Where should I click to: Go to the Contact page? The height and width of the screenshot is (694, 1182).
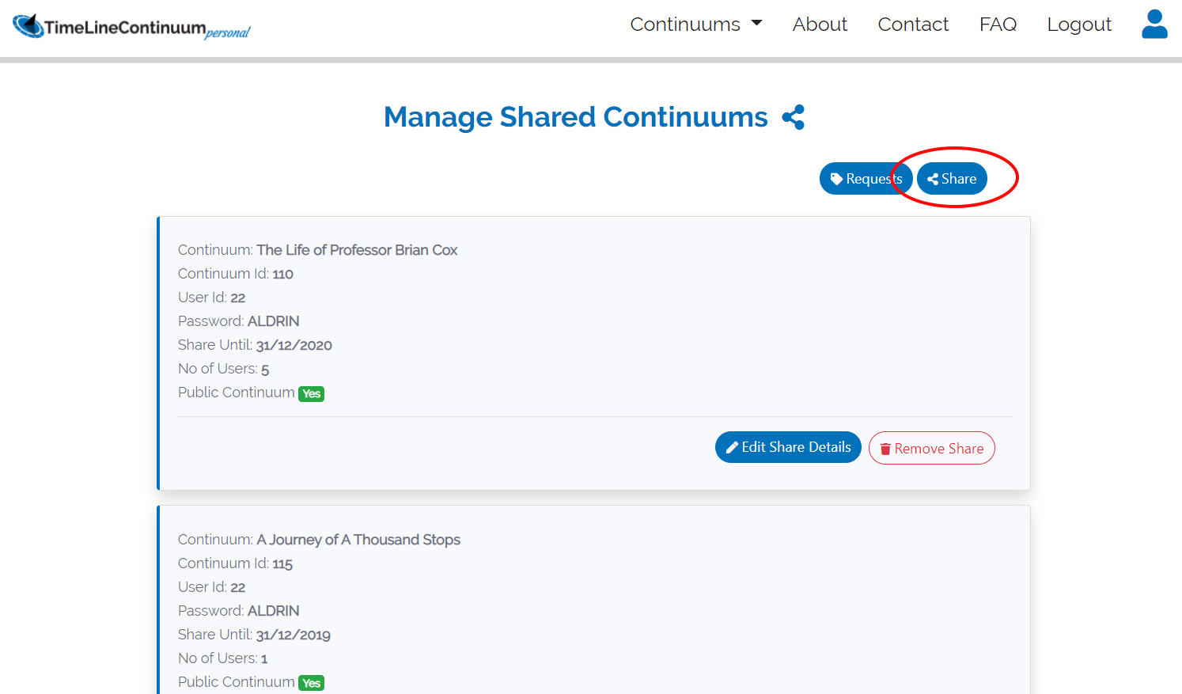913,25
